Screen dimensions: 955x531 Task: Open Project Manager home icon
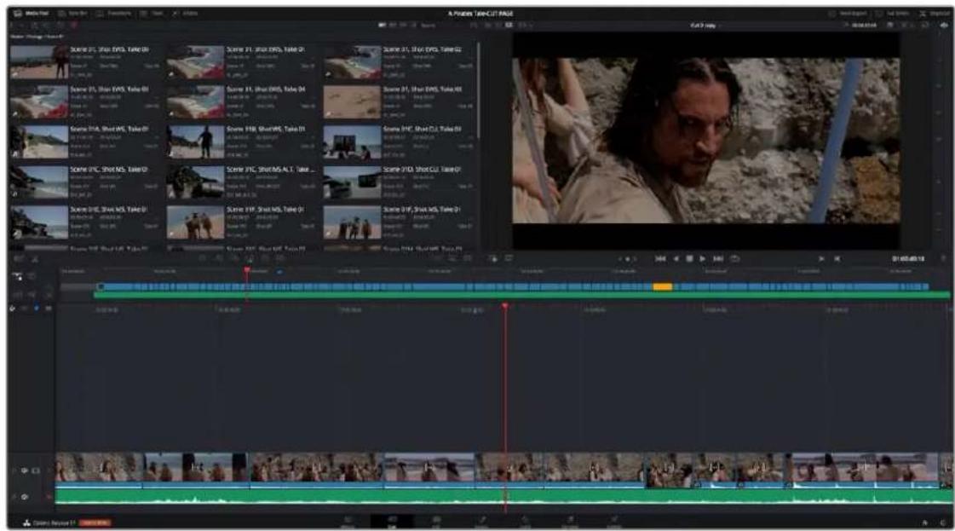(925, 522)
